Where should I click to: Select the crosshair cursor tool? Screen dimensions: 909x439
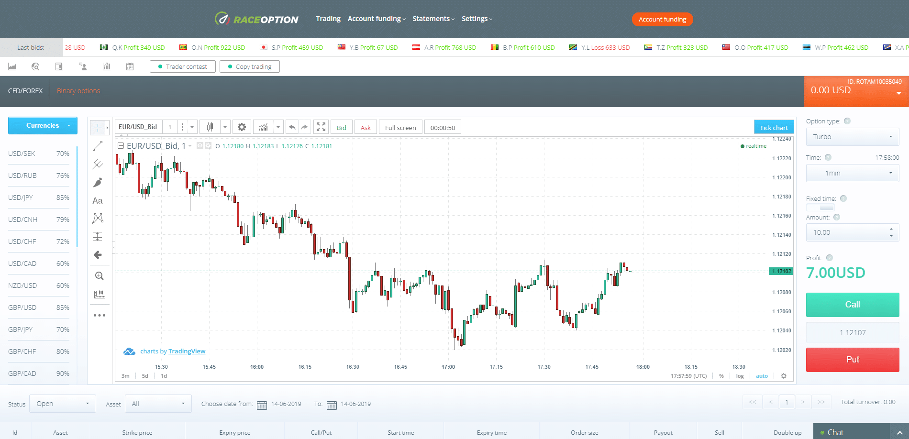(x=98, y=128)
